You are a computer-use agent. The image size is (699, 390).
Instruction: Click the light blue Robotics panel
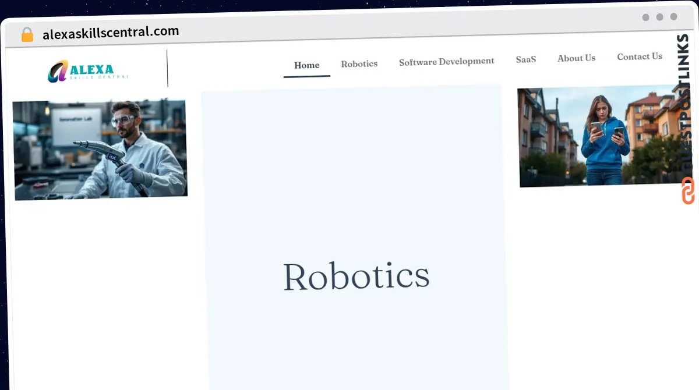[355, 237]
